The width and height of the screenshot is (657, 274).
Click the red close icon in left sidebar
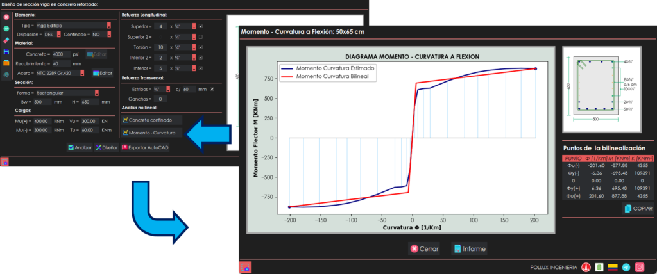click(6, 17)
